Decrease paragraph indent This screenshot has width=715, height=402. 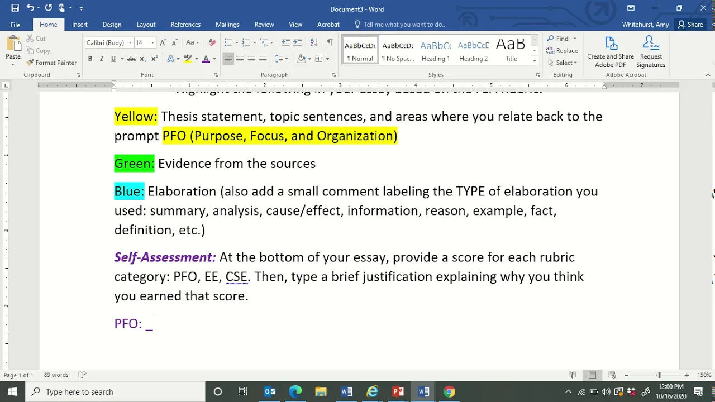[286, 42]
